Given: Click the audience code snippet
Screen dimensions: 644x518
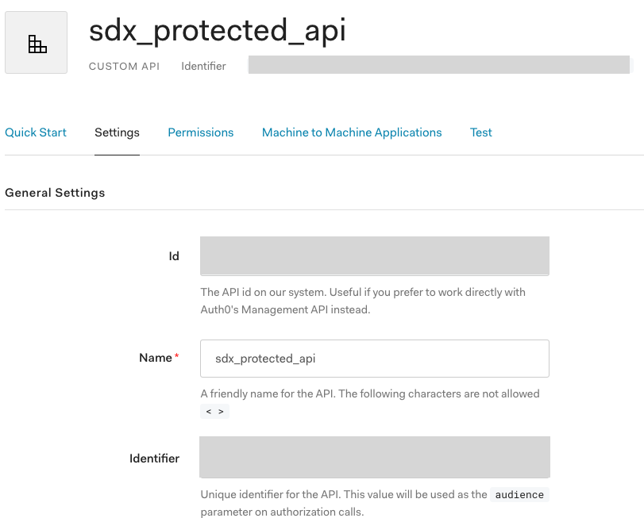Looking at the screenshot, I should (x=519, y=495).
